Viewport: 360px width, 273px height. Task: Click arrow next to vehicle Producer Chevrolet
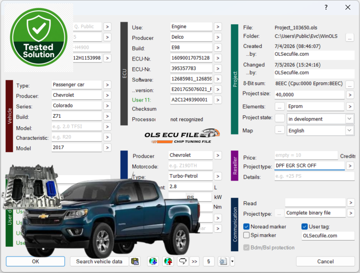point(107,95)
